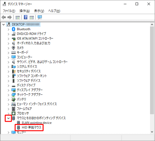Expand the ネットワーク アダプター category
The image size is (155, 141).
(x=8, y=95)
